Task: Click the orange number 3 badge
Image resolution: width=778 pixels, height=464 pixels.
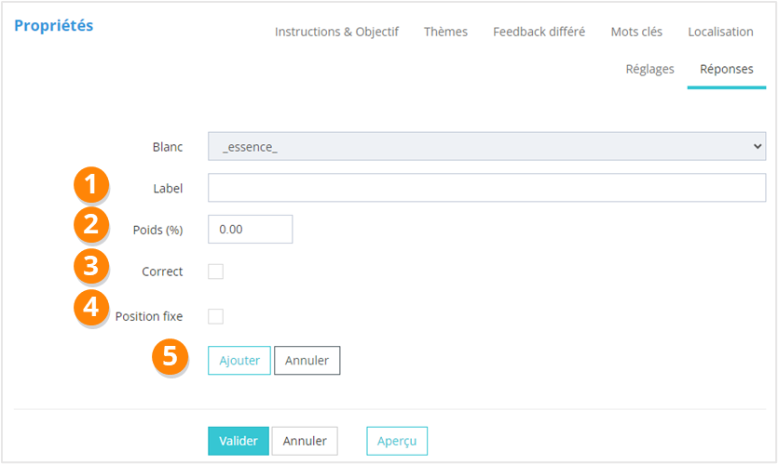Action: tap(90, 267)
